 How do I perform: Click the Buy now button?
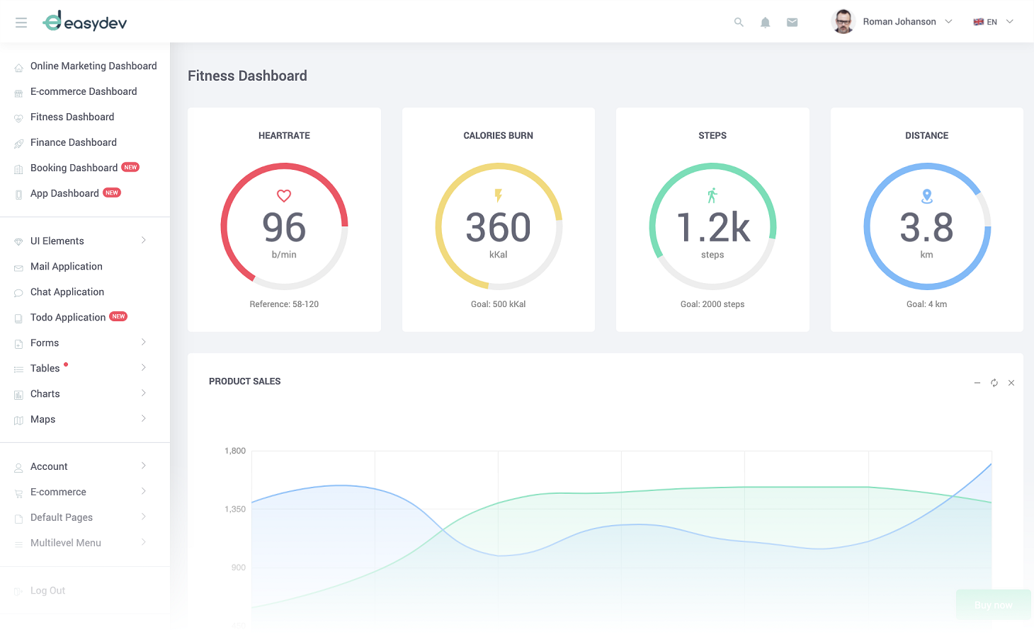click(993, 605)
